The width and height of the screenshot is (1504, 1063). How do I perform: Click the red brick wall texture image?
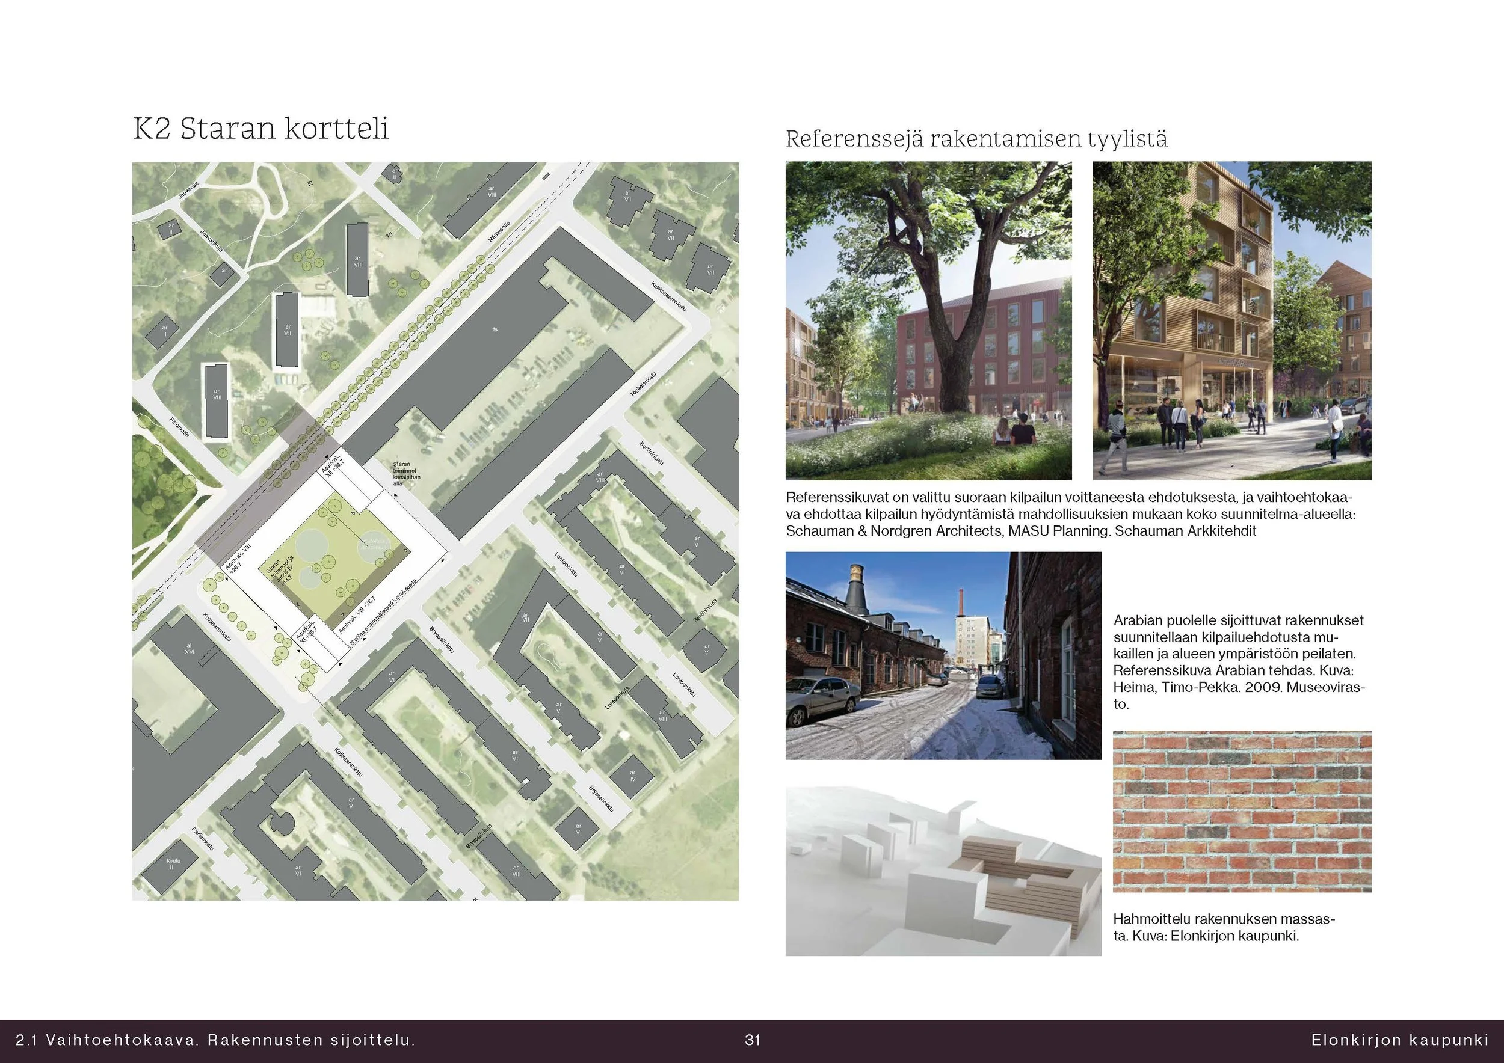pyautogui.click(x=1241, y=811)
